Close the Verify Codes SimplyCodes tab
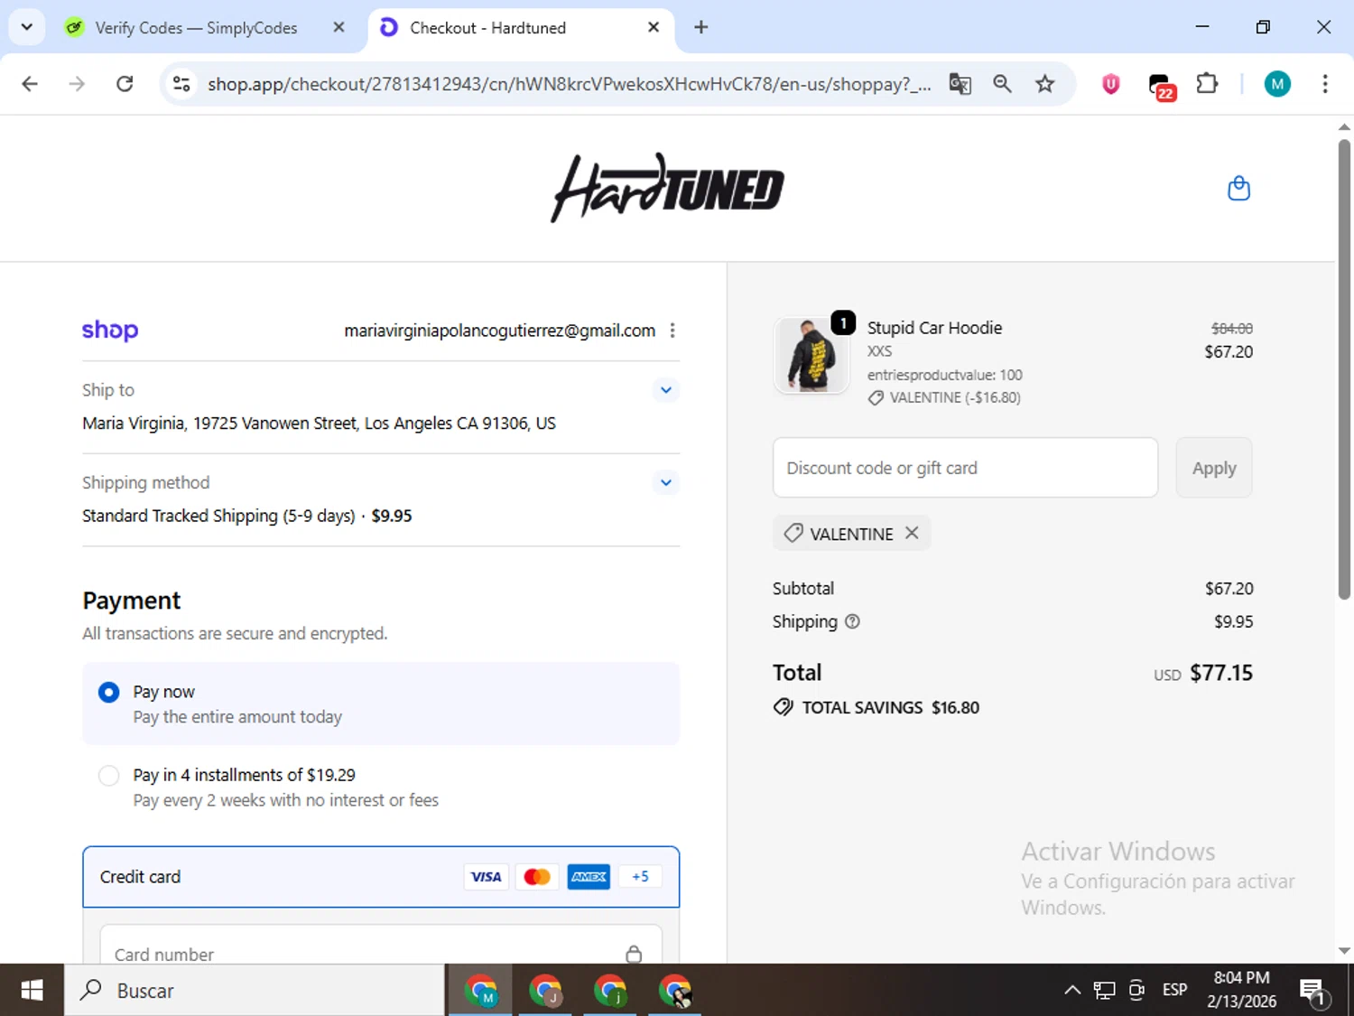Screen dimensions: 1354x1016 pyautogui.click(x=338, y=27)
